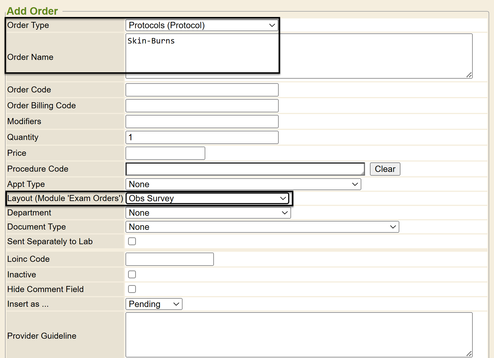Click the Order Code input field
Viewport: 494px width, 358px height.
202,90
